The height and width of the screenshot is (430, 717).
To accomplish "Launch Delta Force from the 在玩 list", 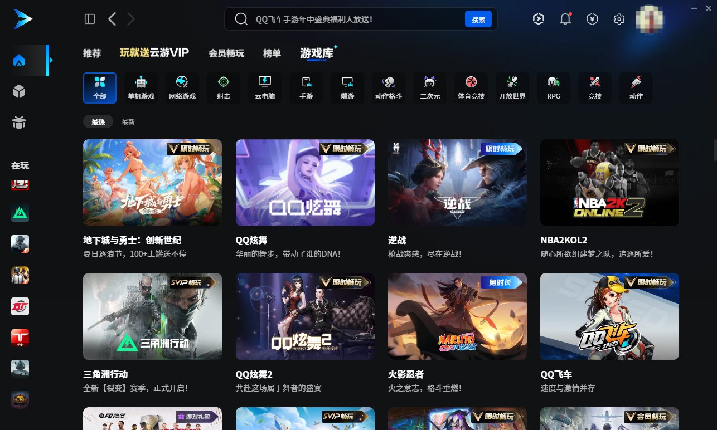I will pos(20,213).
